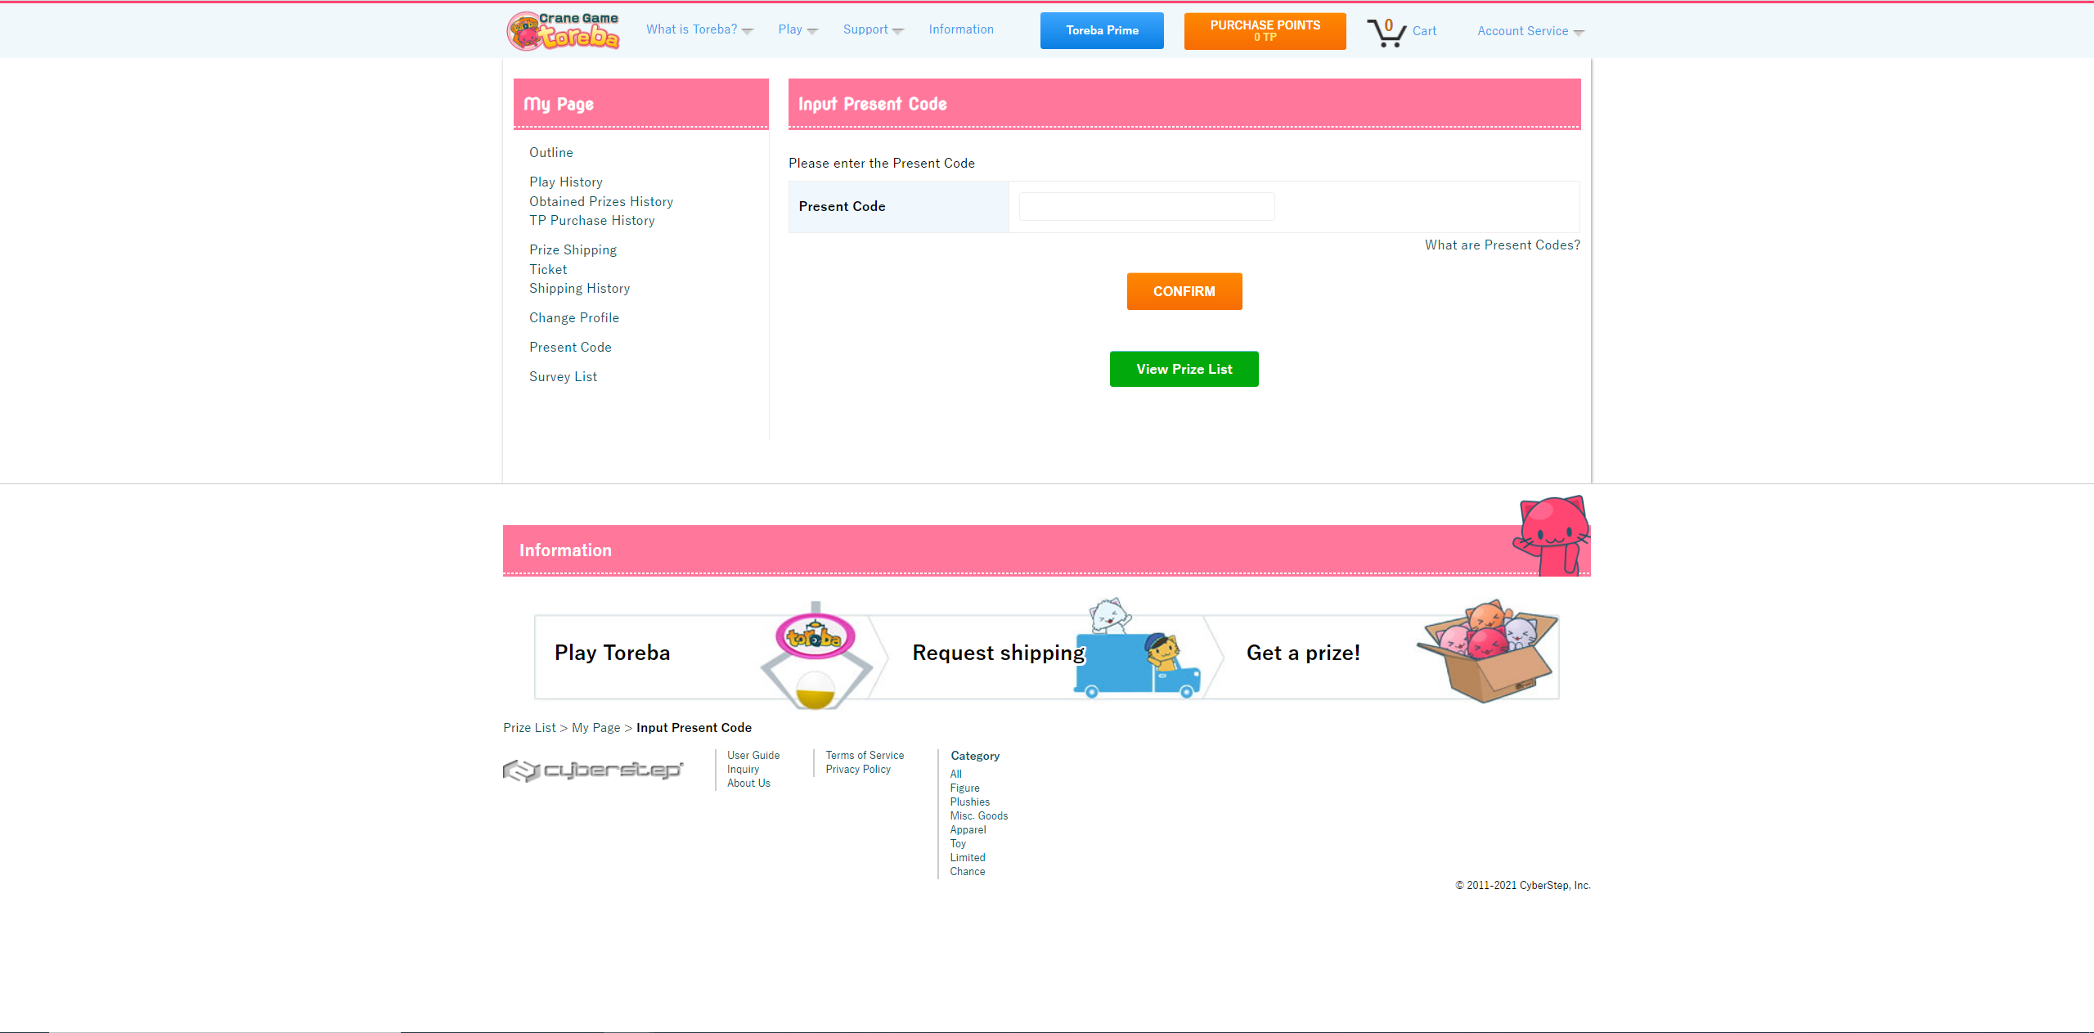Viewport: 2094px width, 1033px height.
Task: Expand the What is Toreba? menu
Action: pos(699,29)
